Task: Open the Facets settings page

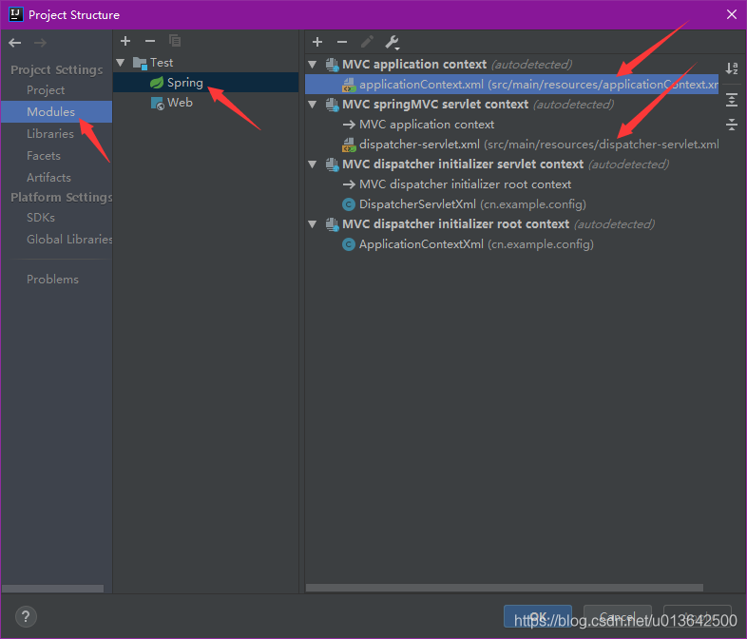Action: (44, 156)
